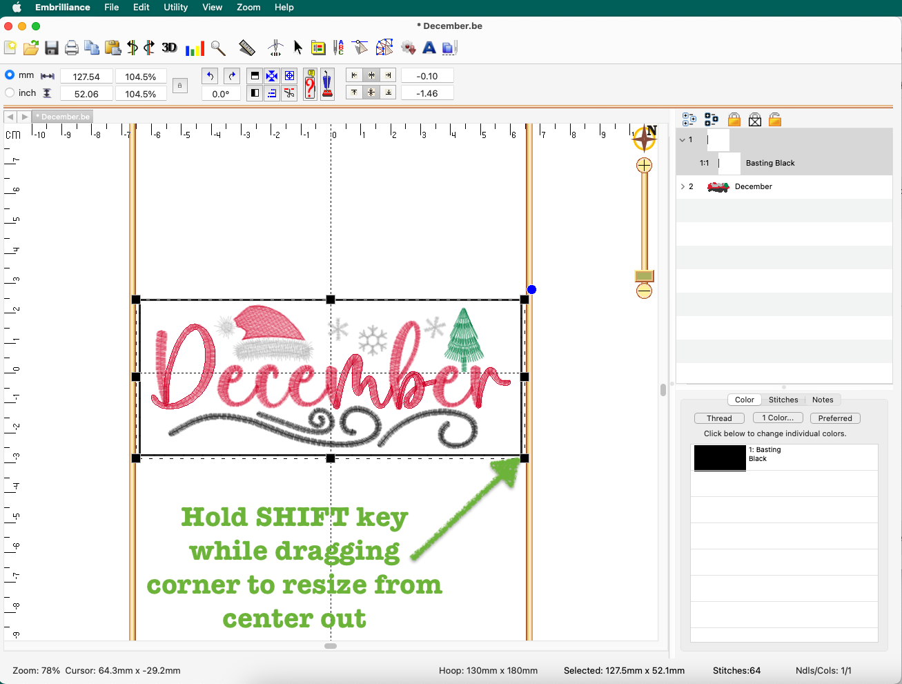
Task: Click the Basting Black color swatch
Action: pos(720,458)
